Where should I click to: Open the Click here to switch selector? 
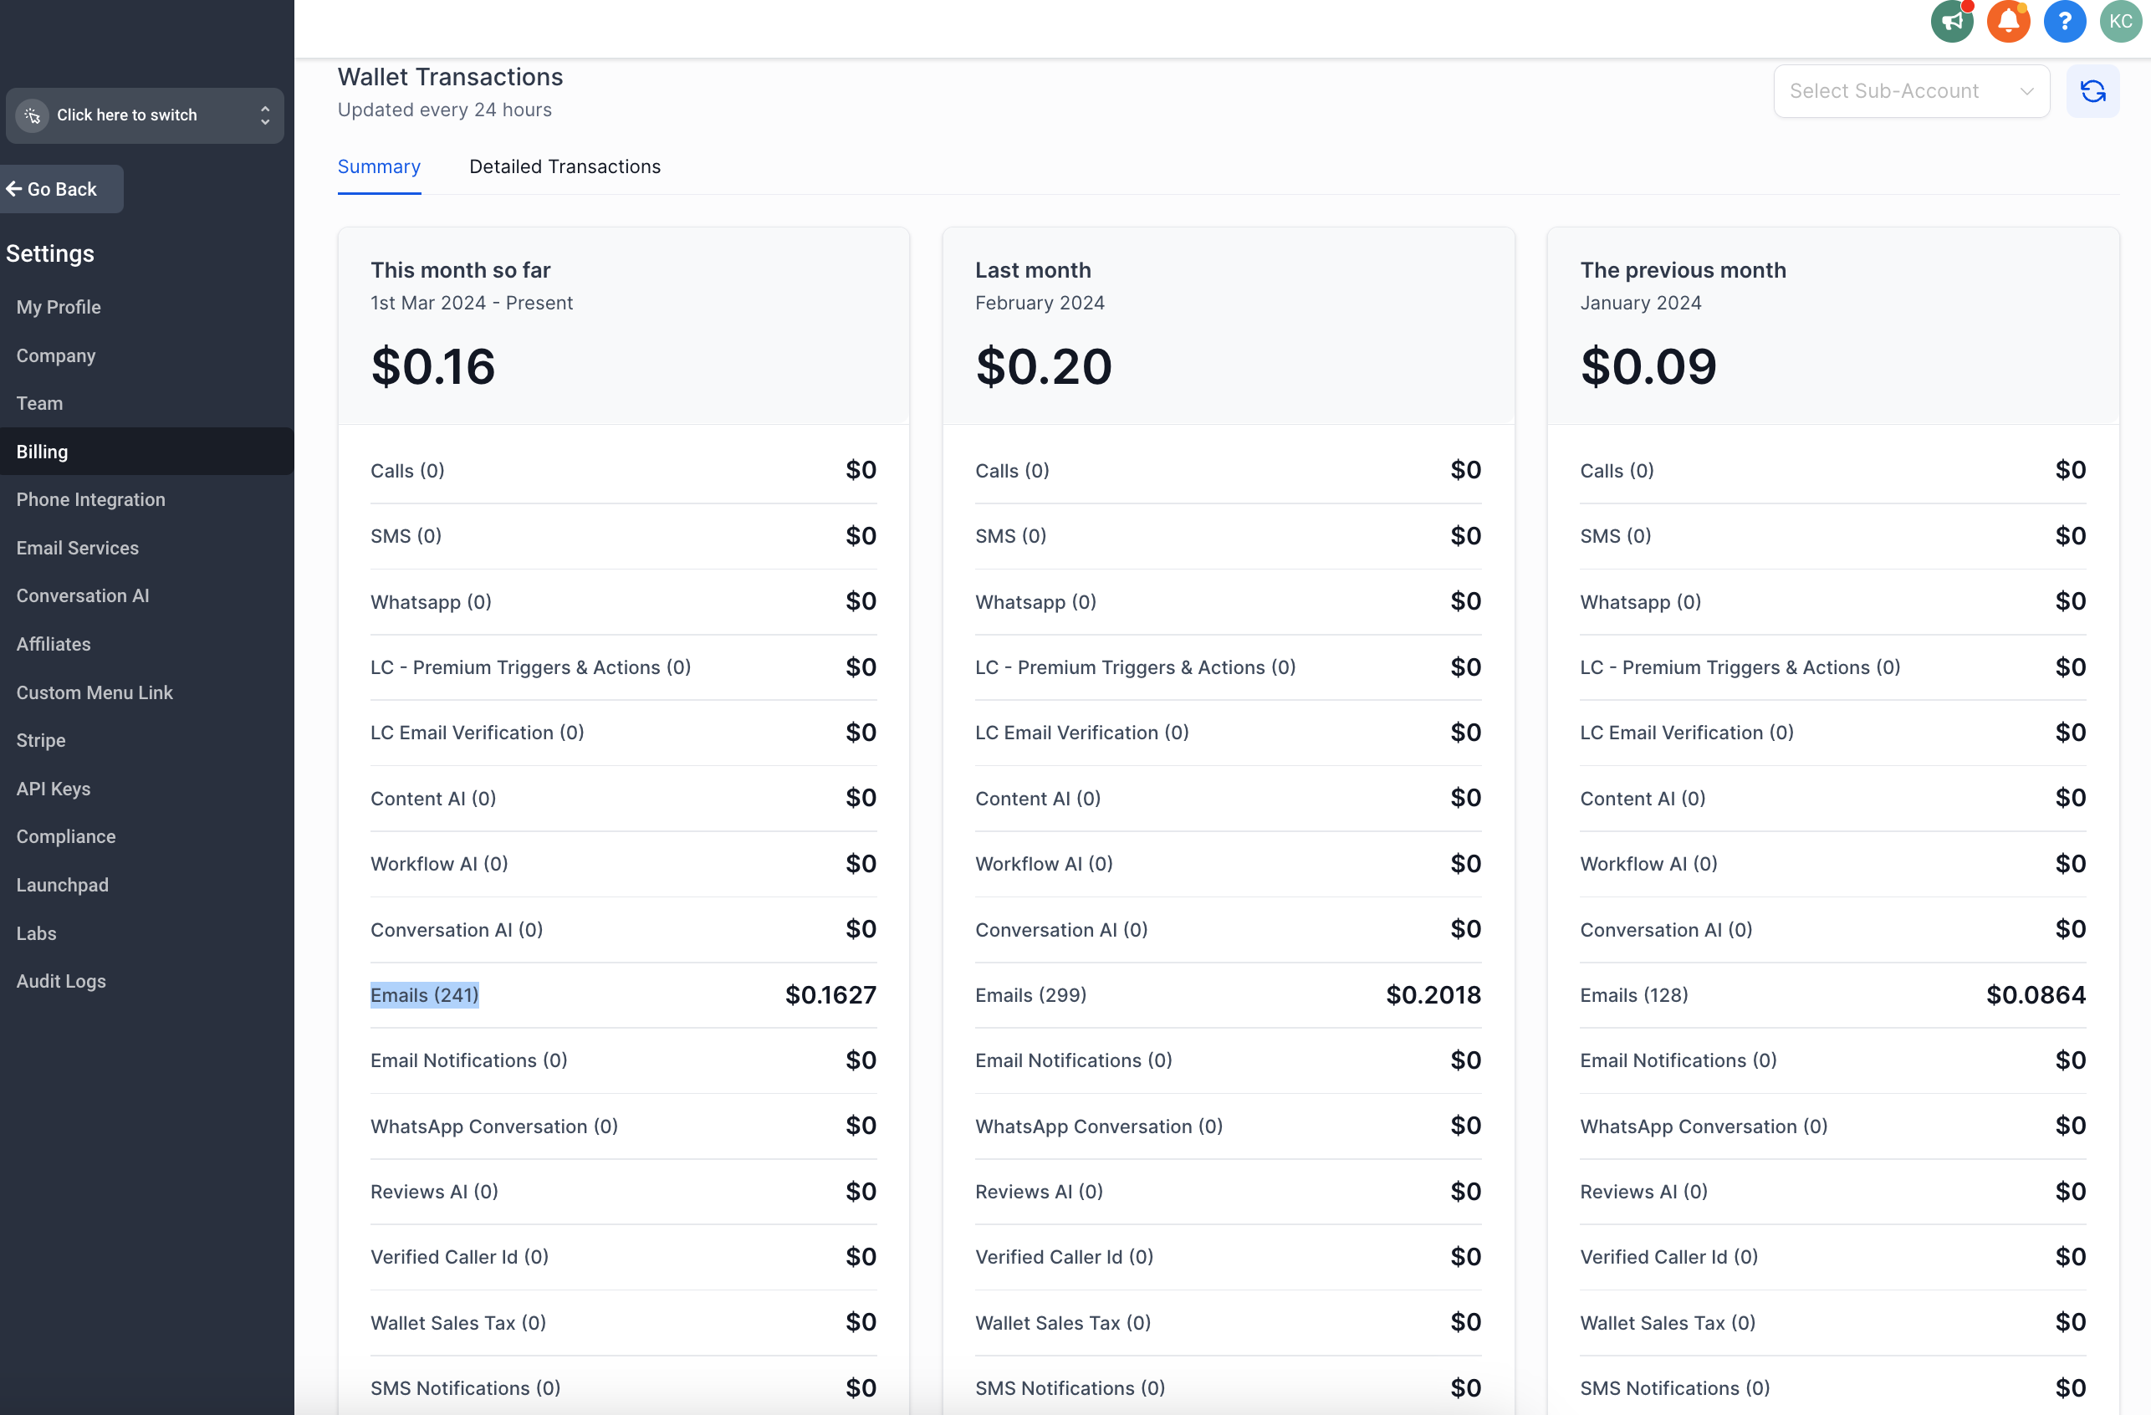tap(126, 115)
